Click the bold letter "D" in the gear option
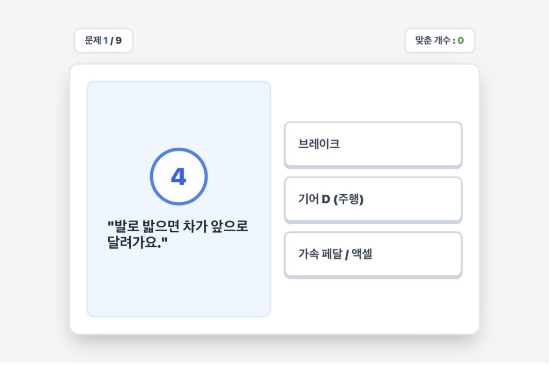The width and height of the screenshot is (549, 365). coord(325,200)
